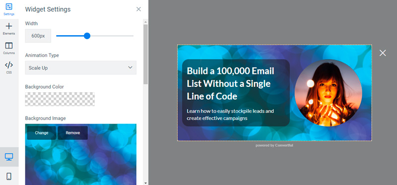Click the Change background image button
The image size is (397, 185).
(x=42, y=133)
